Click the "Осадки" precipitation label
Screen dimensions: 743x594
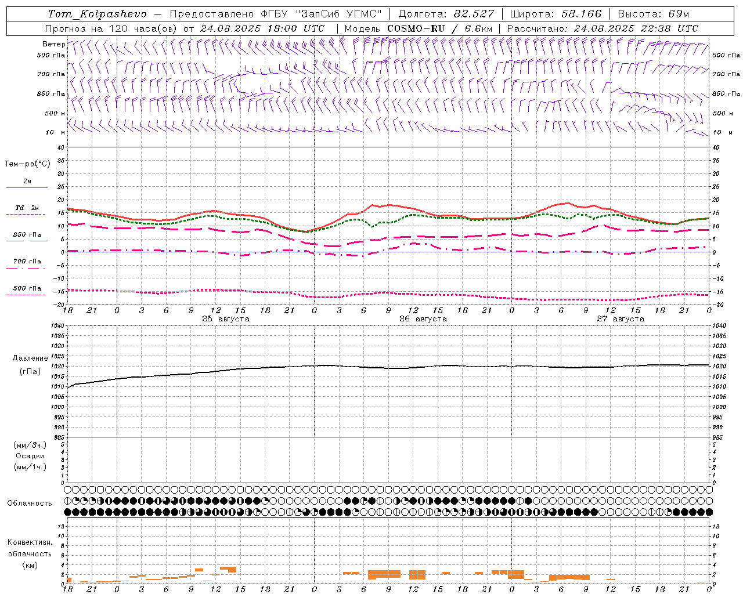click(30, 456)
